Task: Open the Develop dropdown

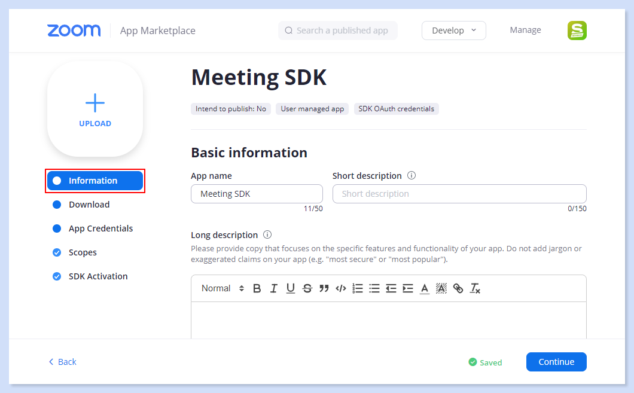Action: pyautogui.click(x=453, y=31)
